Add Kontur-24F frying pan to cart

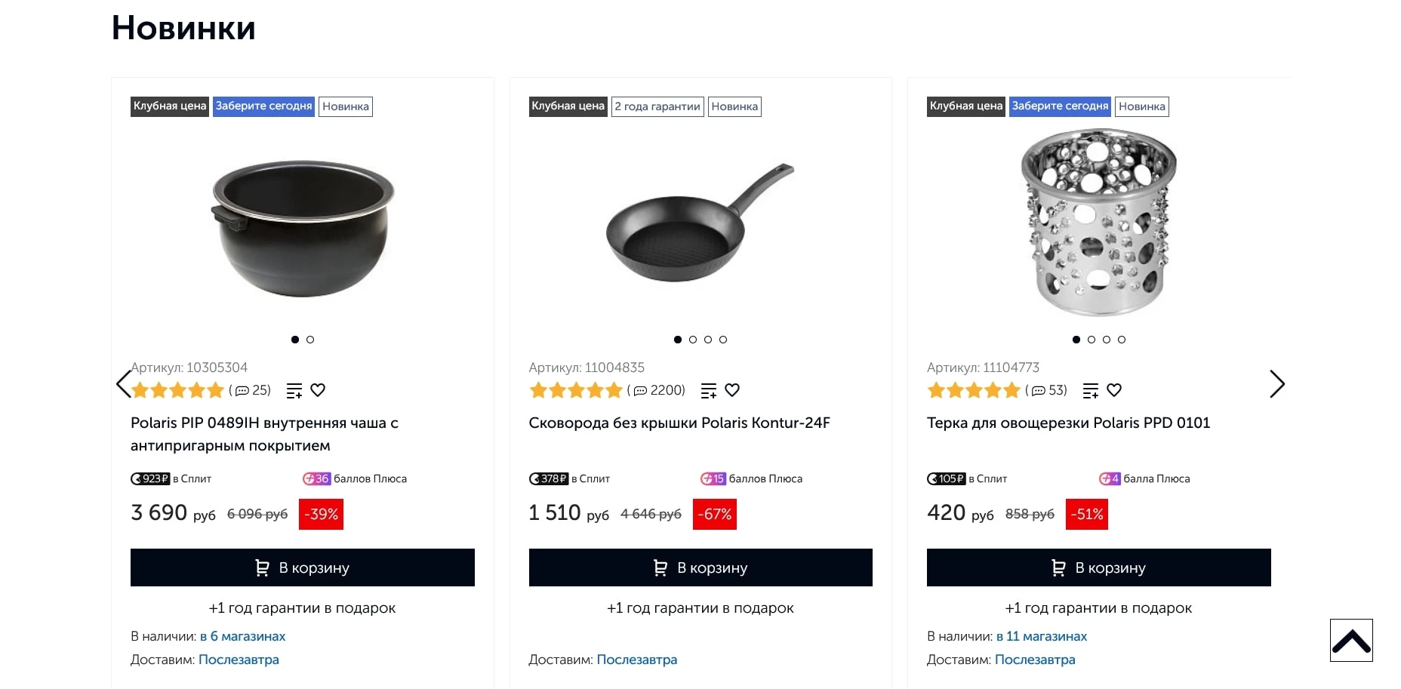[x=700, y=568]
